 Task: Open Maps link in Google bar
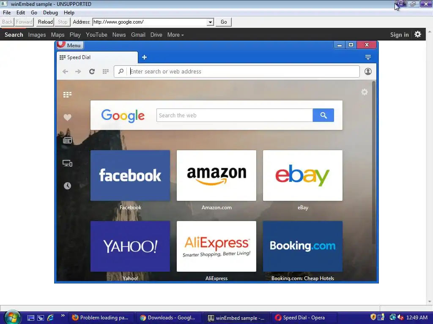[58, 35]
